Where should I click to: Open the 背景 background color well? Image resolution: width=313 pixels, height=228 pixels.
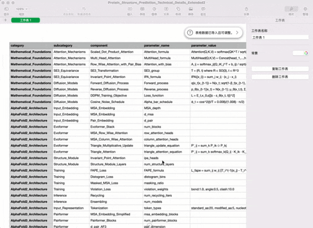pos(301,53)
